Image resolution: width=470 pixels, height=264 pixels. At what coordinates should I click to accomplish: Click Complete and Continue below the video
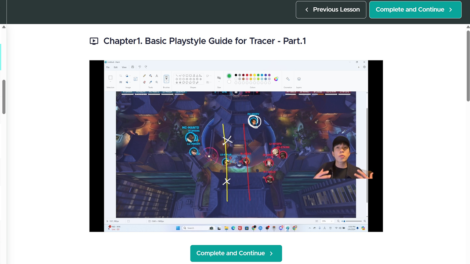pos(236,253)
